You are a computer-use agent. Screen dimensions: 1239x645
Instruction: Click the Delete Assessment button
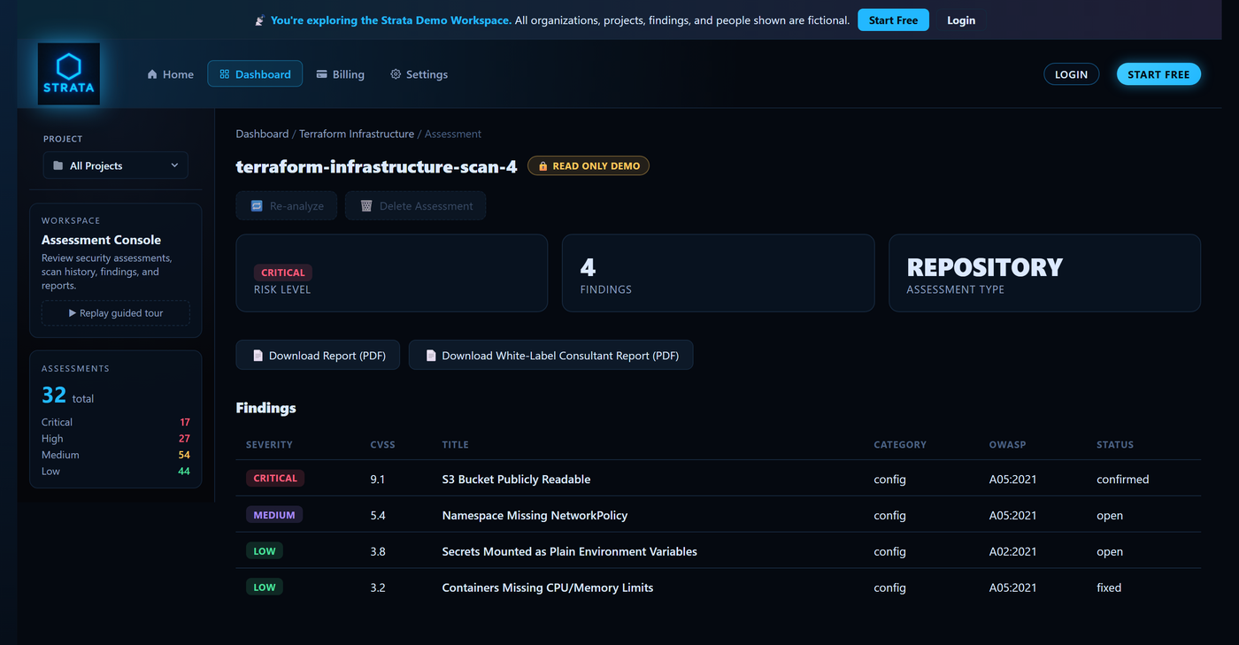(415, 205)
